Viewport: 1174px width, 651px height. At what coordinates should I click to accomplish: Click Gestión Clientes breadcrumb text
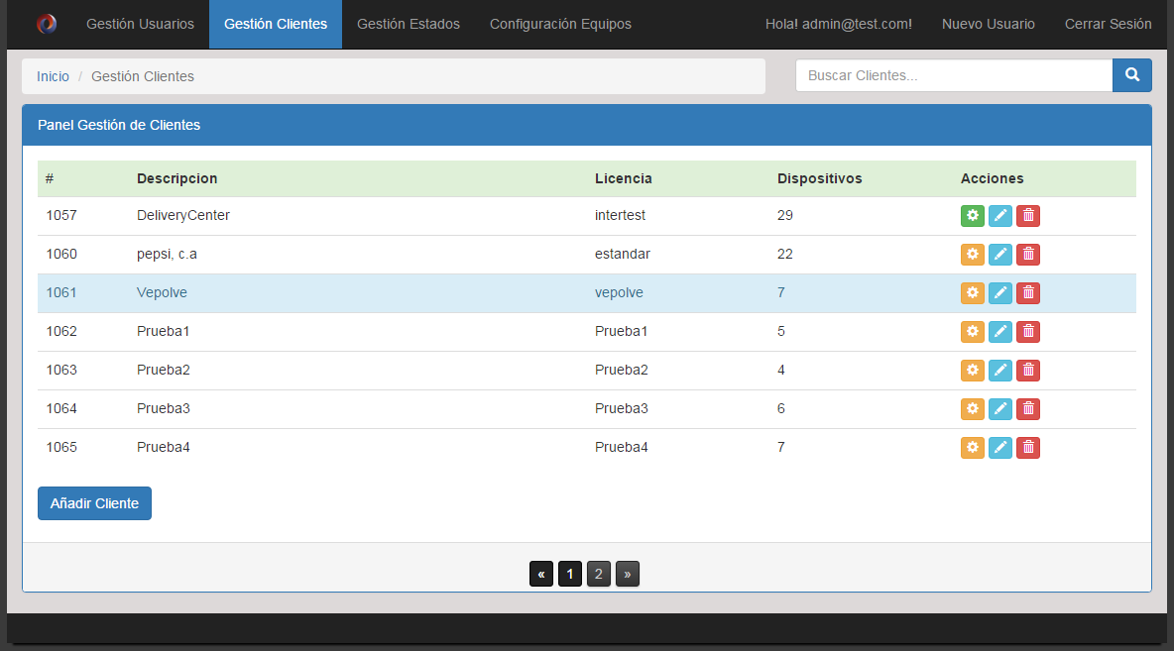coord(142,76)
